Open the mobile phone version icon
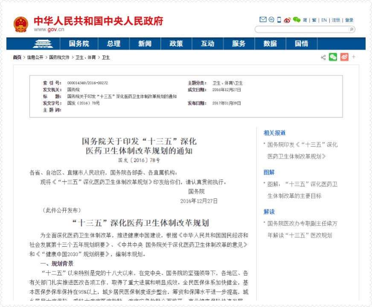The height and width of the screenshot is (307, 372). click(x=279, y=20)
